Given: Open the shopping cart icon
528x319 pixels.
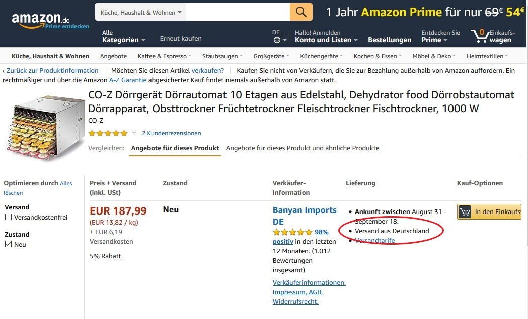Looking at the screenshot, I should click(x=480, y=36).
